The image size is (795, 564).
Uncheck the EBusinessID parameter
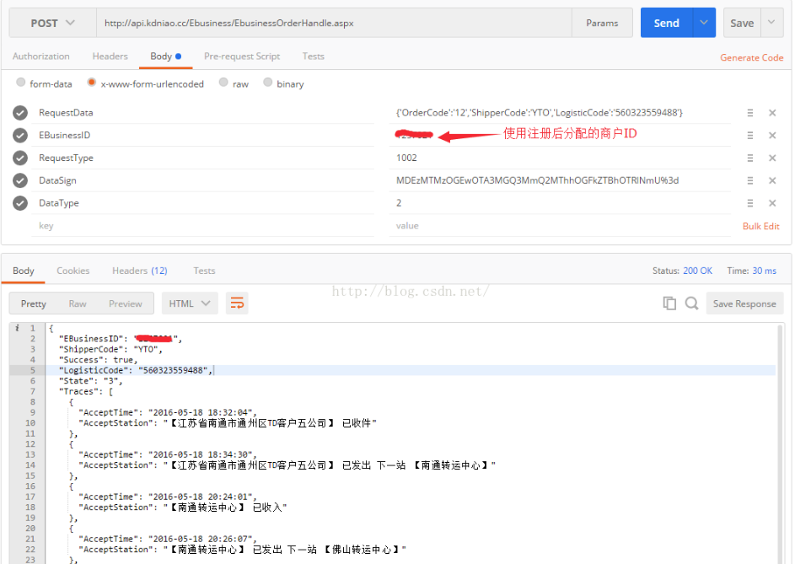pos(20,136)
